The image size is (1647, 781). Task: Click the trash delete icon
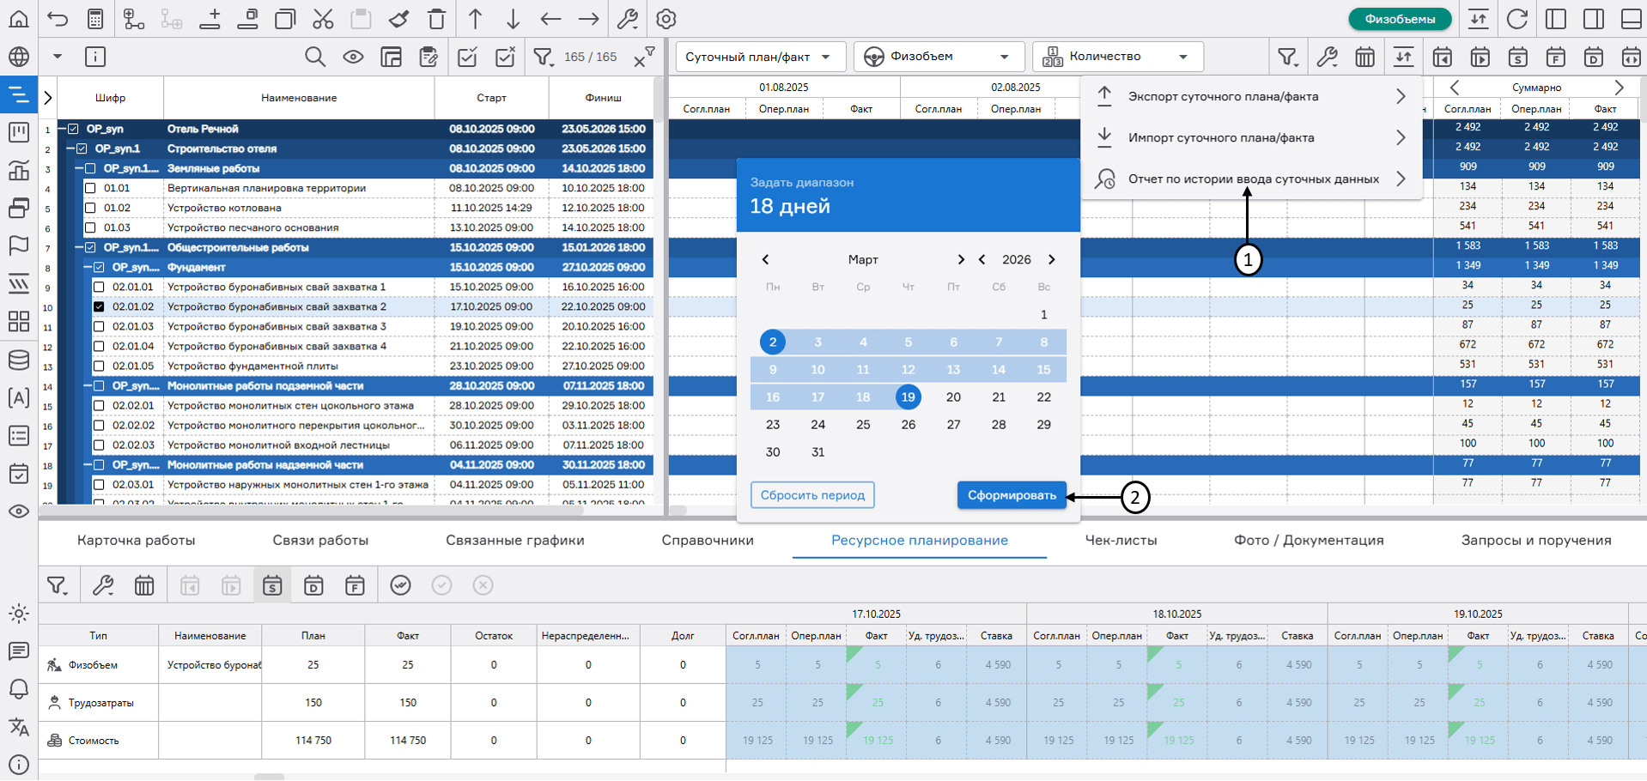click(x=436, y=19)
